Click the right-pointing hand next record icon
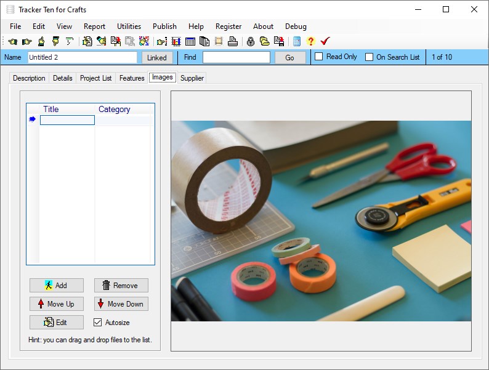This screenshot has height=370, width=489. (26, 41)
